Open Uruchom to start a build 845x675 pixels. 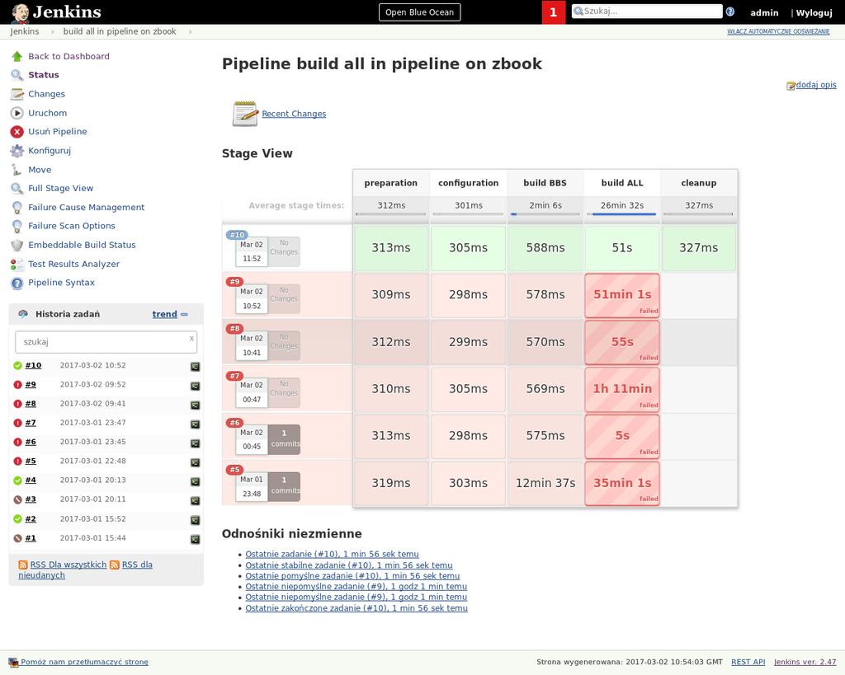[47, 113]
